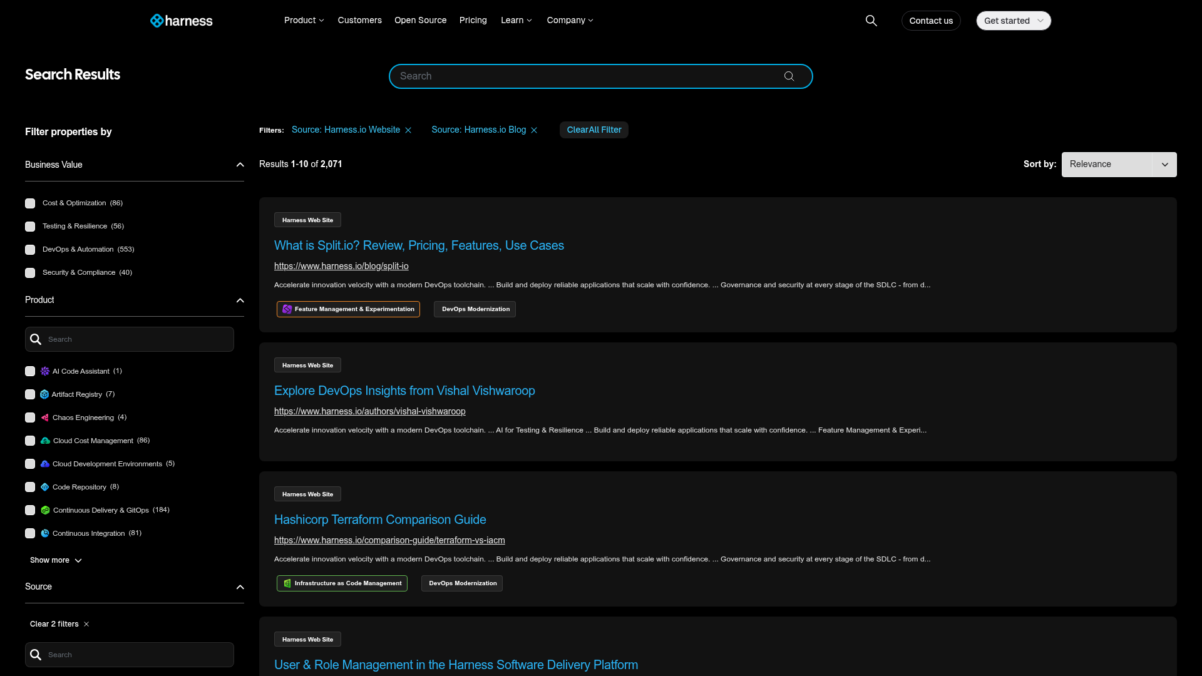Tick the Cloud Development Environments checkbox
Image resolution: width=1202 pixels, height=676 pixels.
tap(30, 464)
